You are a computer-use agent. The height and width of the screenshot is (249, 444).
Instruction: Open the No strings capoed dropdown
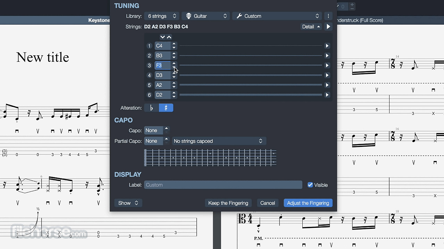tap(219, 141)
